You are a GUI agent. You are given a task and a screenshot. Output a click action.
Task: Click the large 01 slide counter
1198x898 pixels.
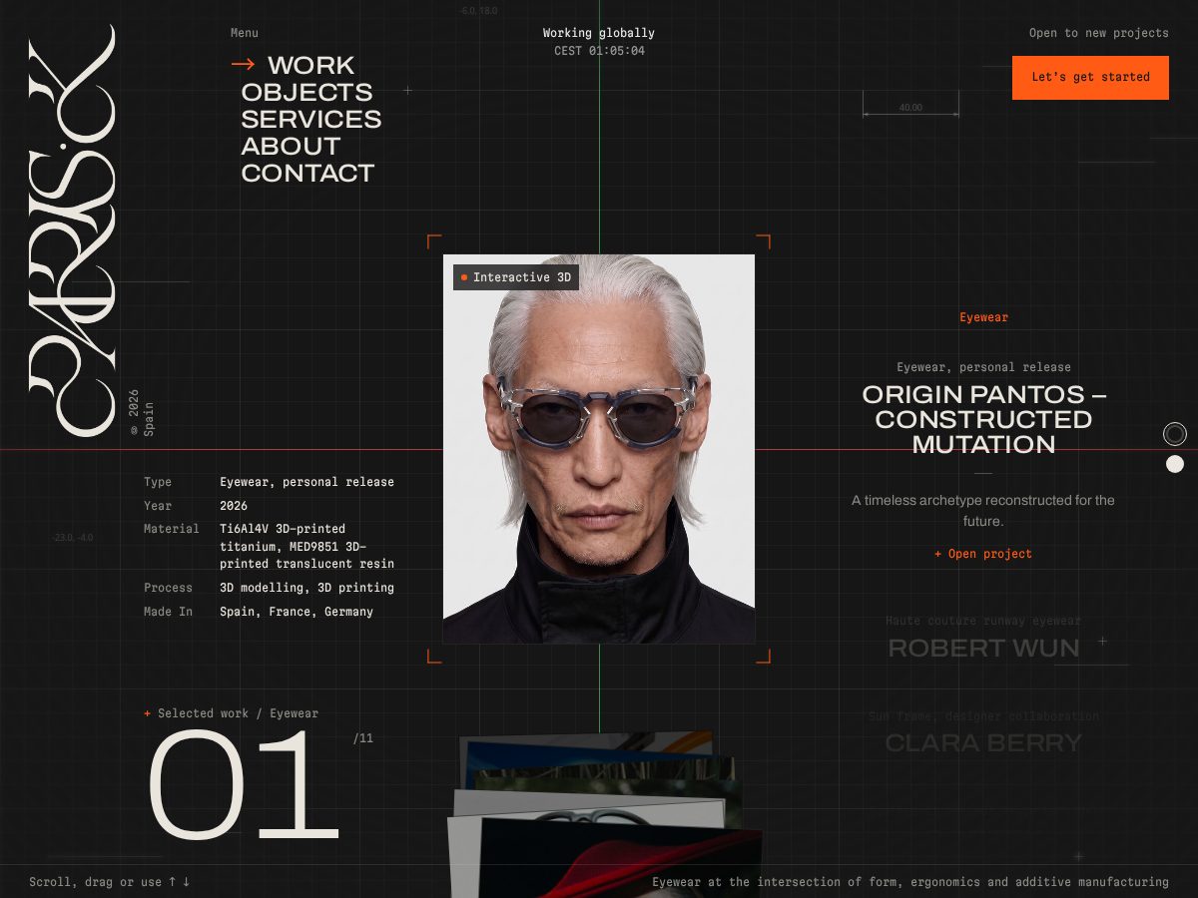click(244, 785)
